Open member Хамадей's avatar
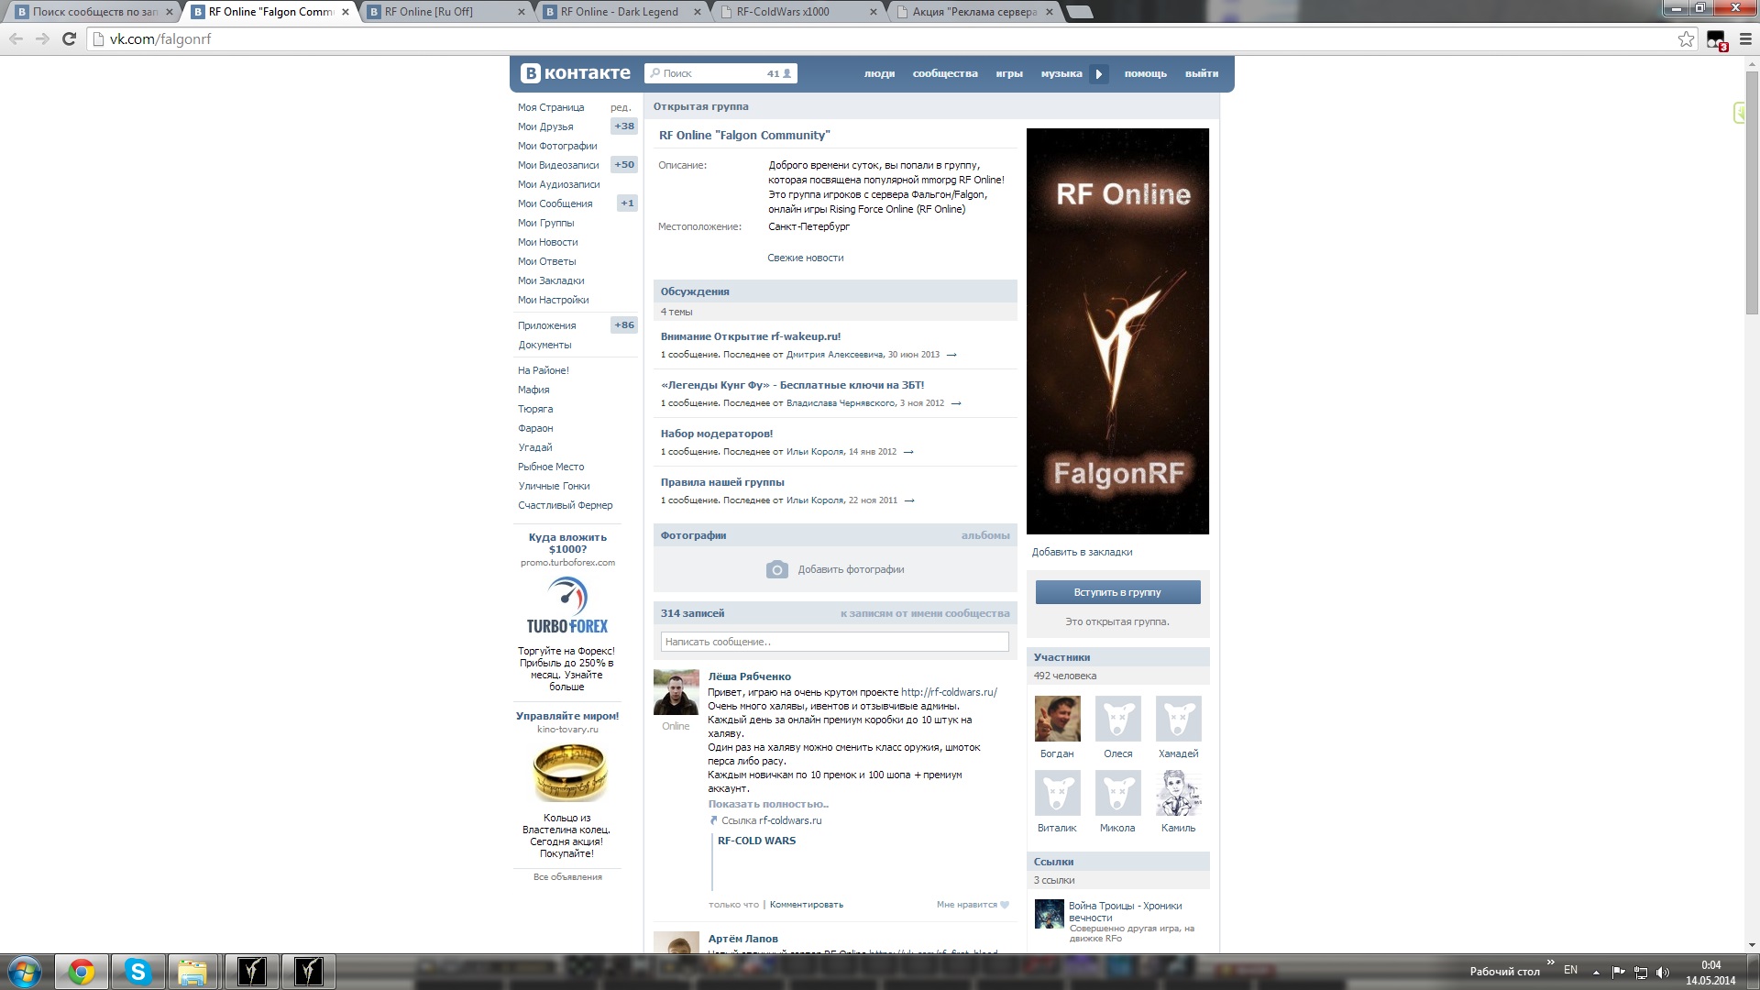This screenshot has width=1760, height=990. click(1178, 719)
